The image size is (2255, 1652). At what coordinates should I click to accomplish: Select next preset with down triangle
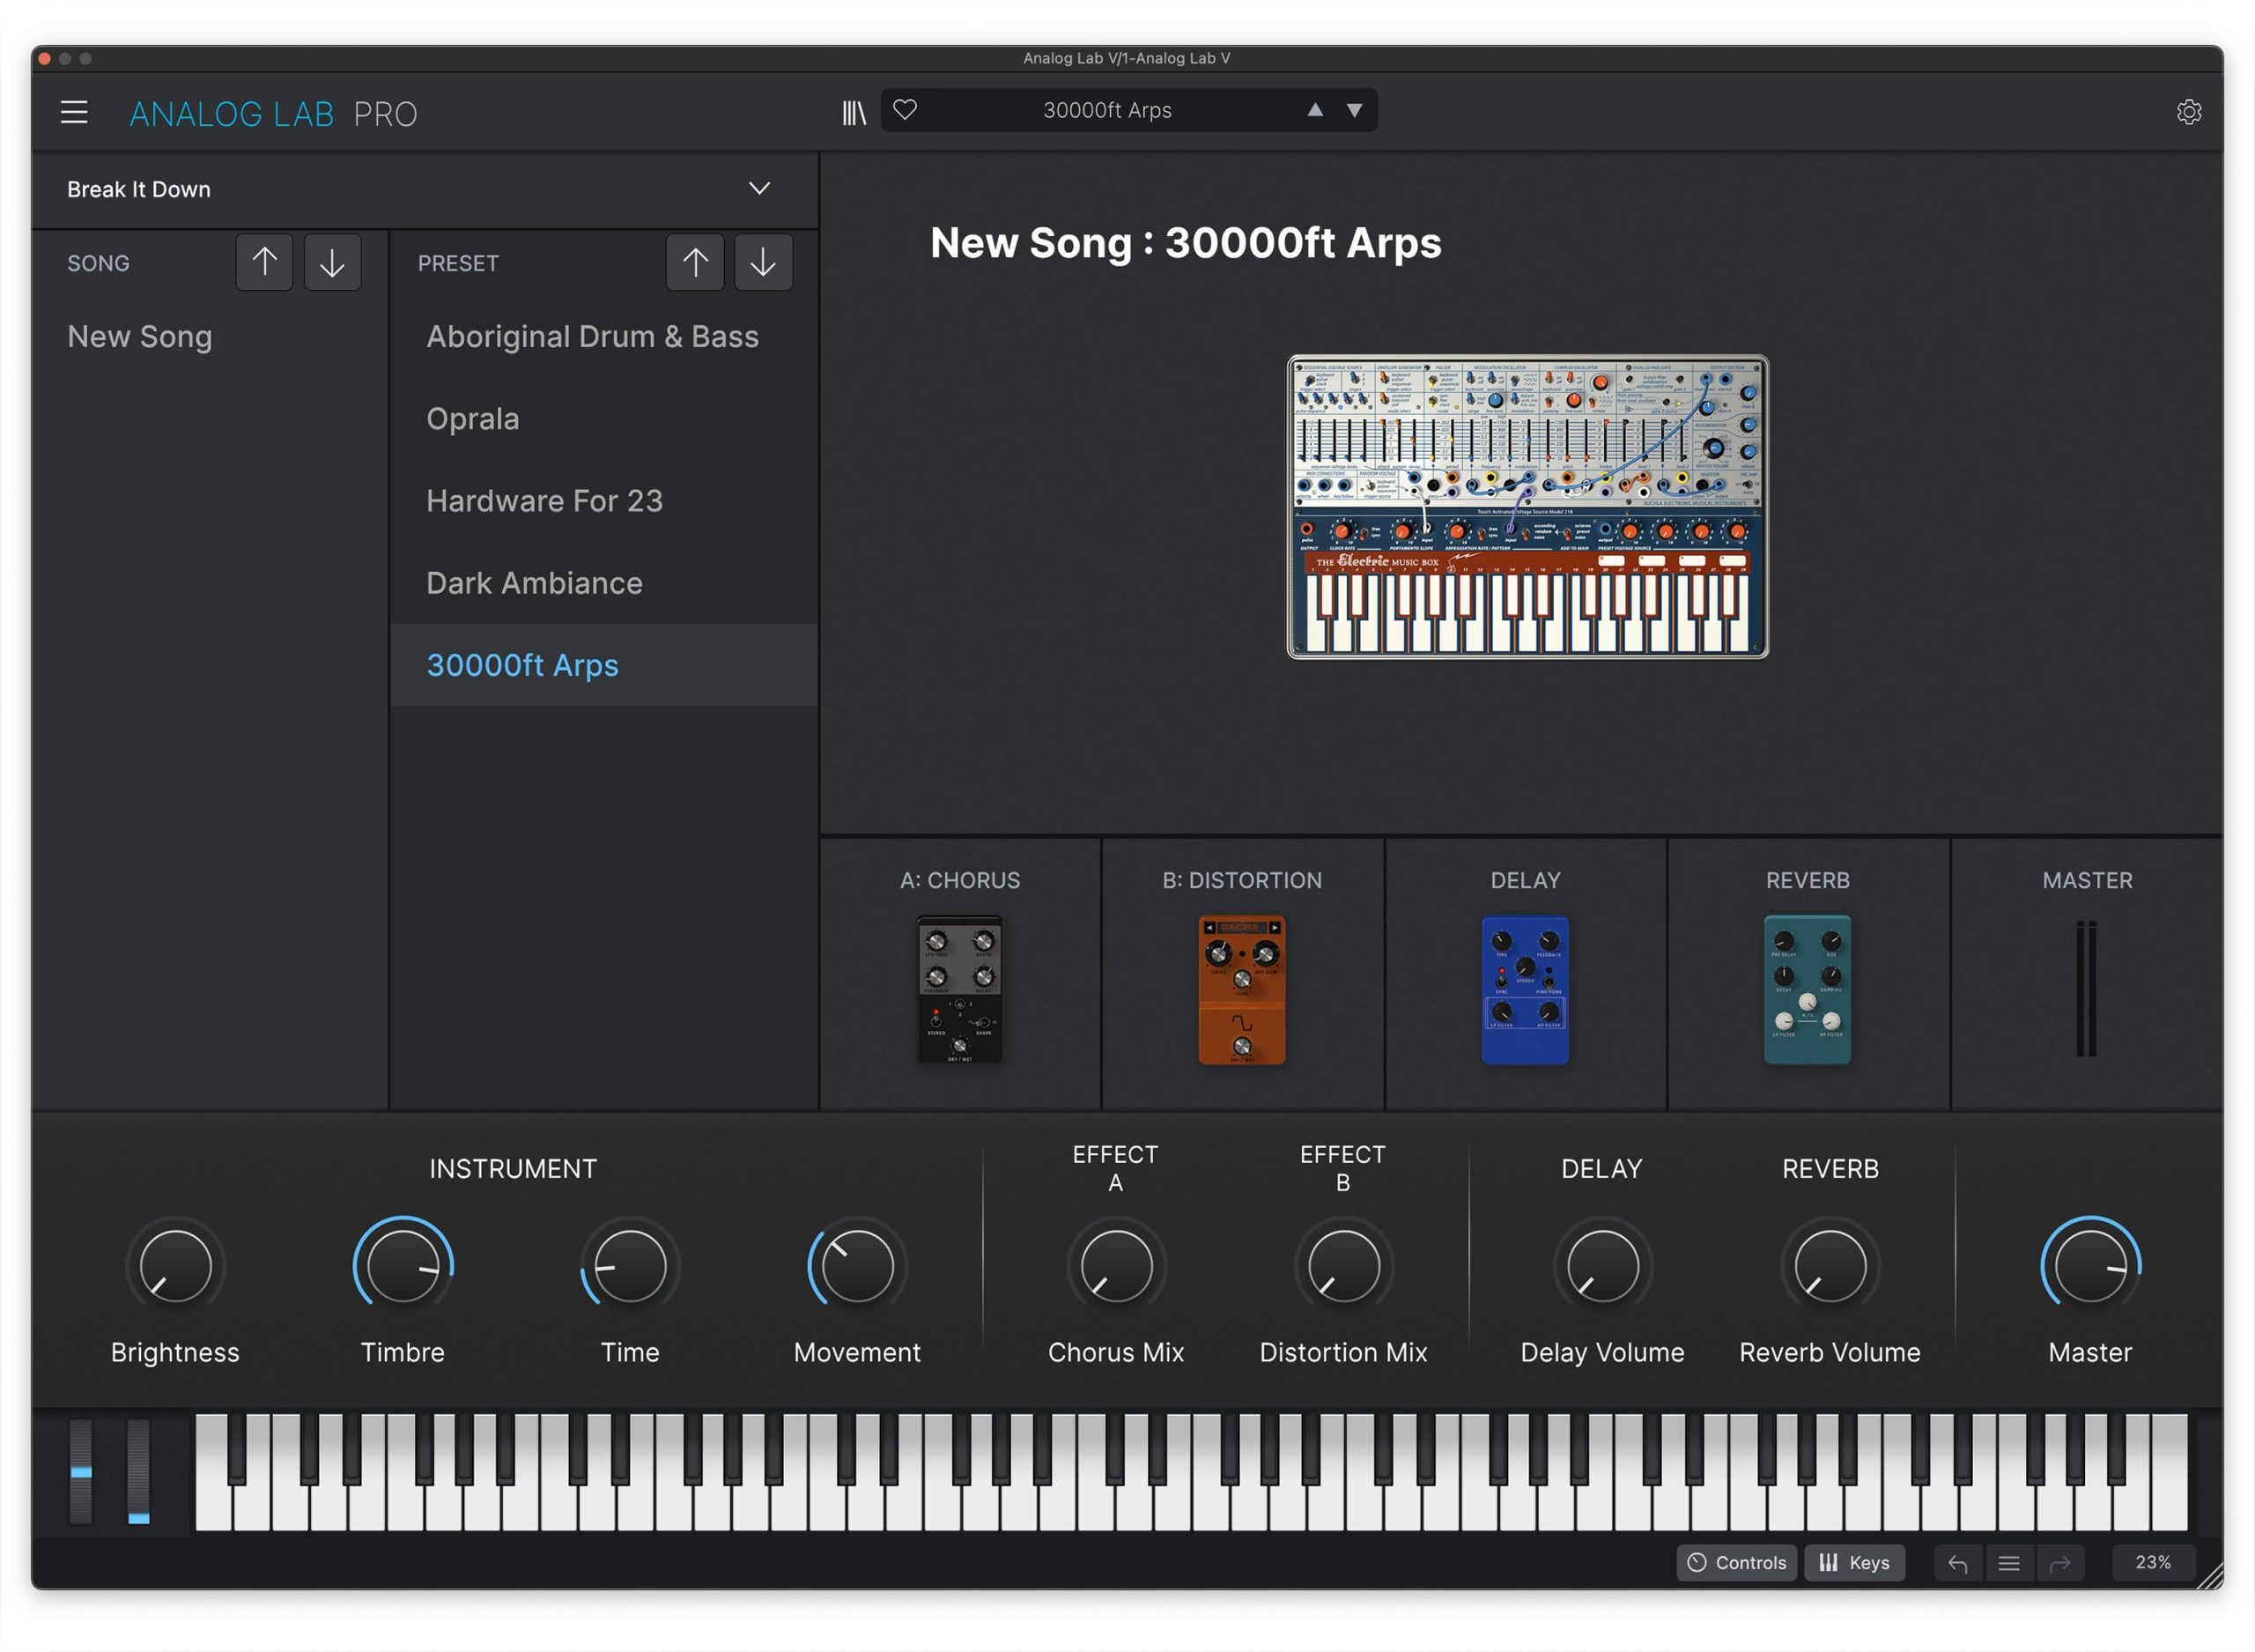tap(1353, 110)
